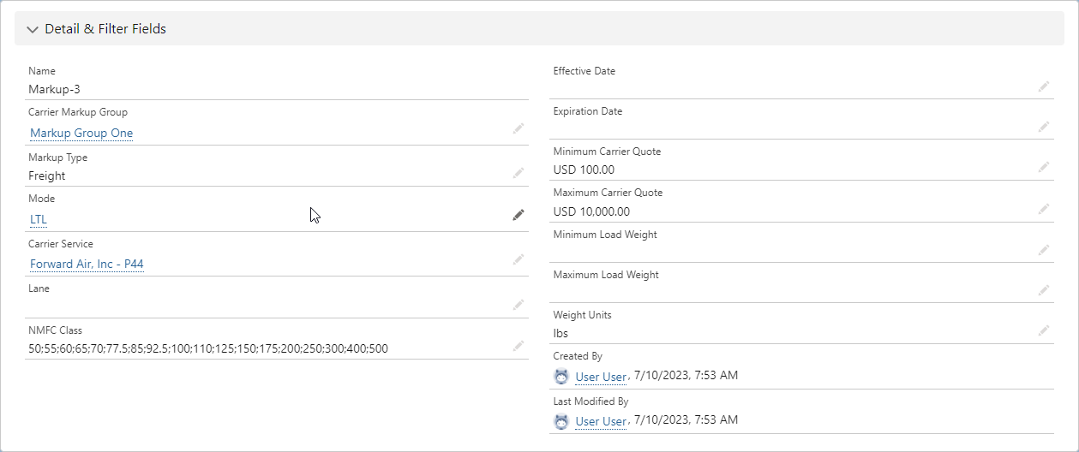Edit Minimum Carrier Quote pencil icon
1079x452 pixels.
tap(1044, 167)
